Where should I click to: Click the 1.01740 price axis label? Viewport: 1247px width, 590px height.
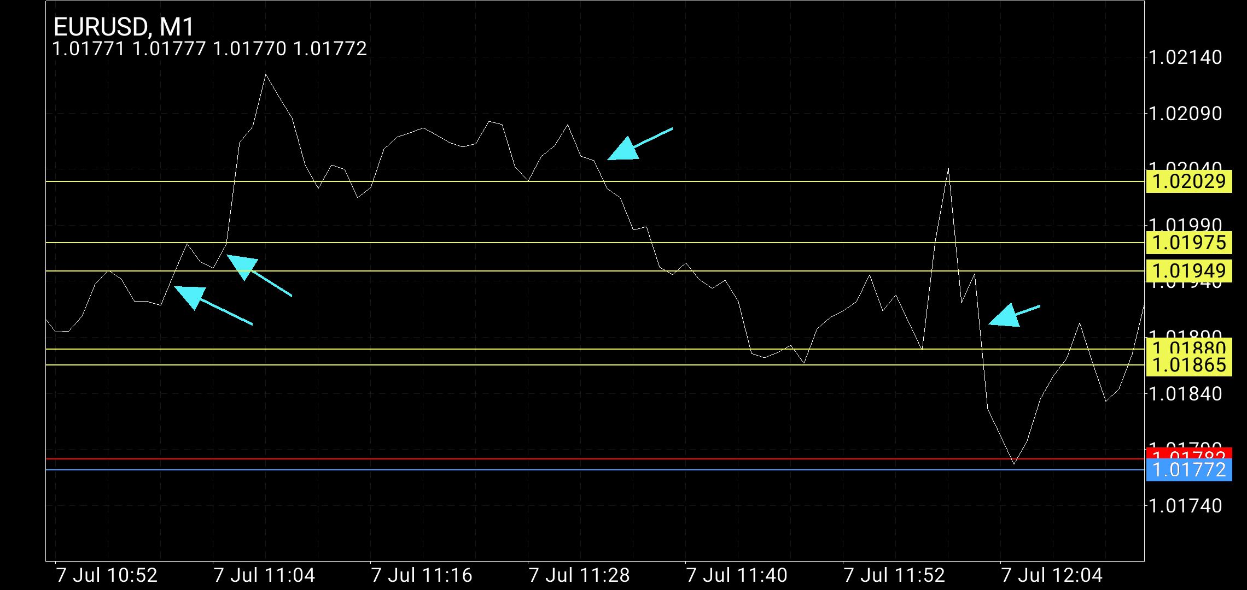1185,506
